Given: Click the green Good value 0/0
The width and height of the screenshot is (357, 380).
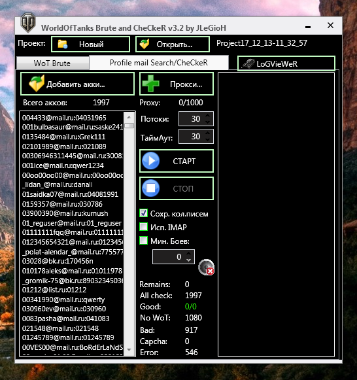Looking at the screenshot, I should tap(191, 307).
